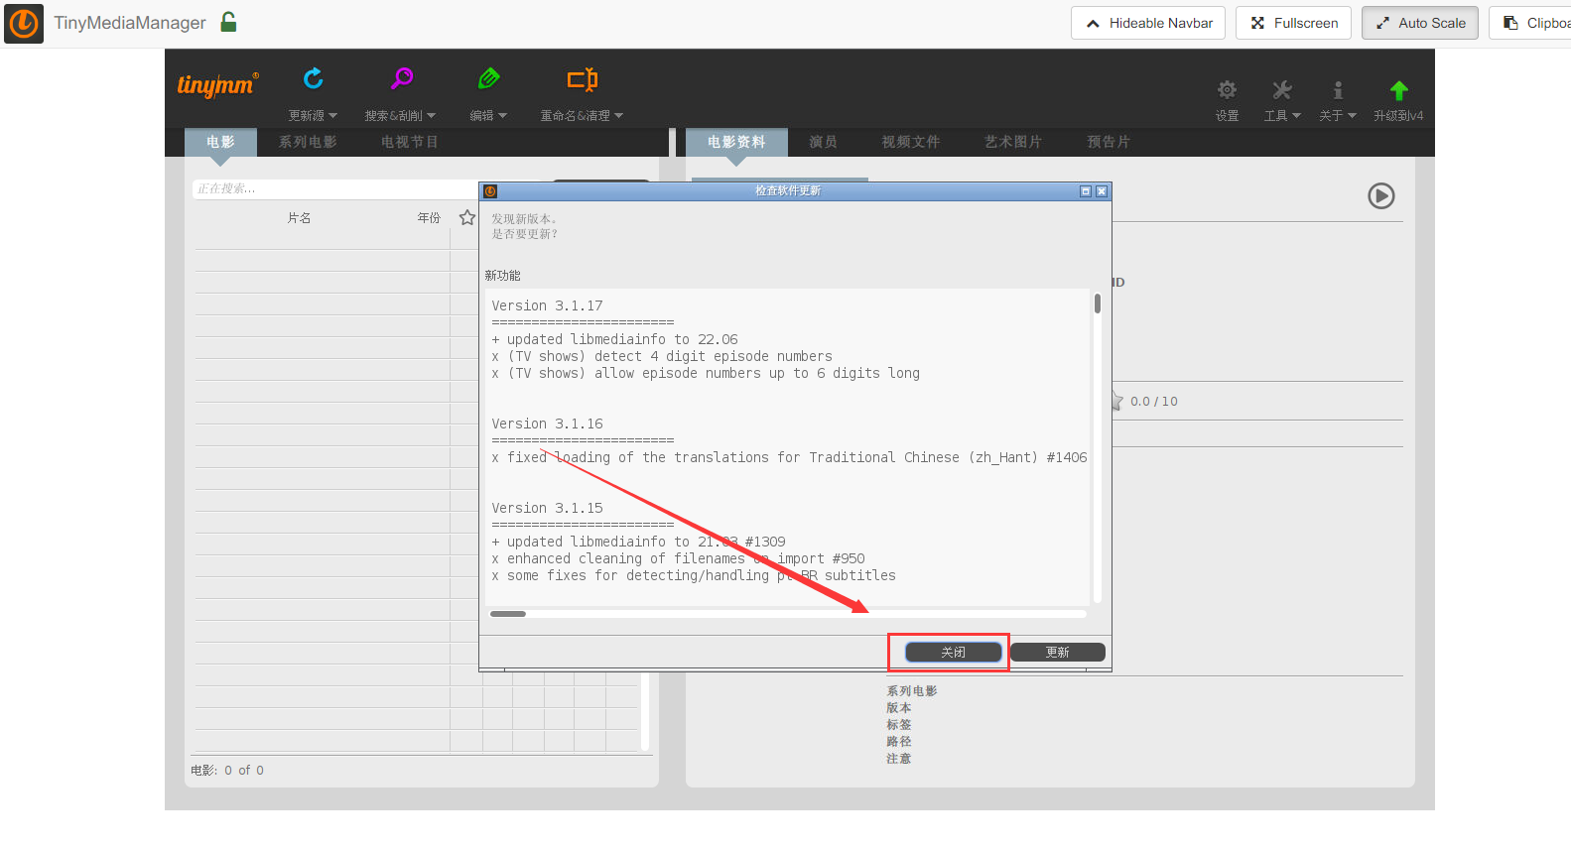Click the green edit pencil icon
The image size is (1571, 849).
click(x=488, y=79)
